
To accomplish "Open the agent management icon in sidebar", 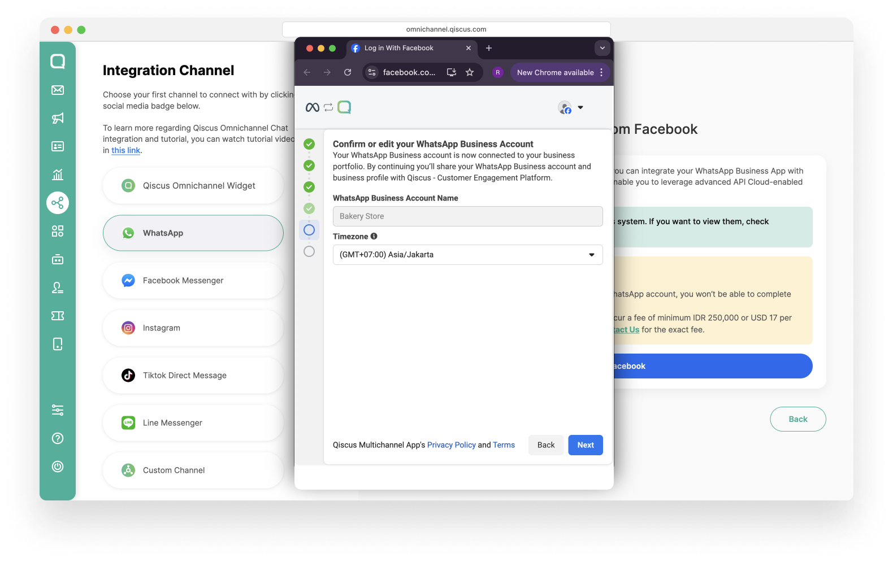I will (58, 287).
